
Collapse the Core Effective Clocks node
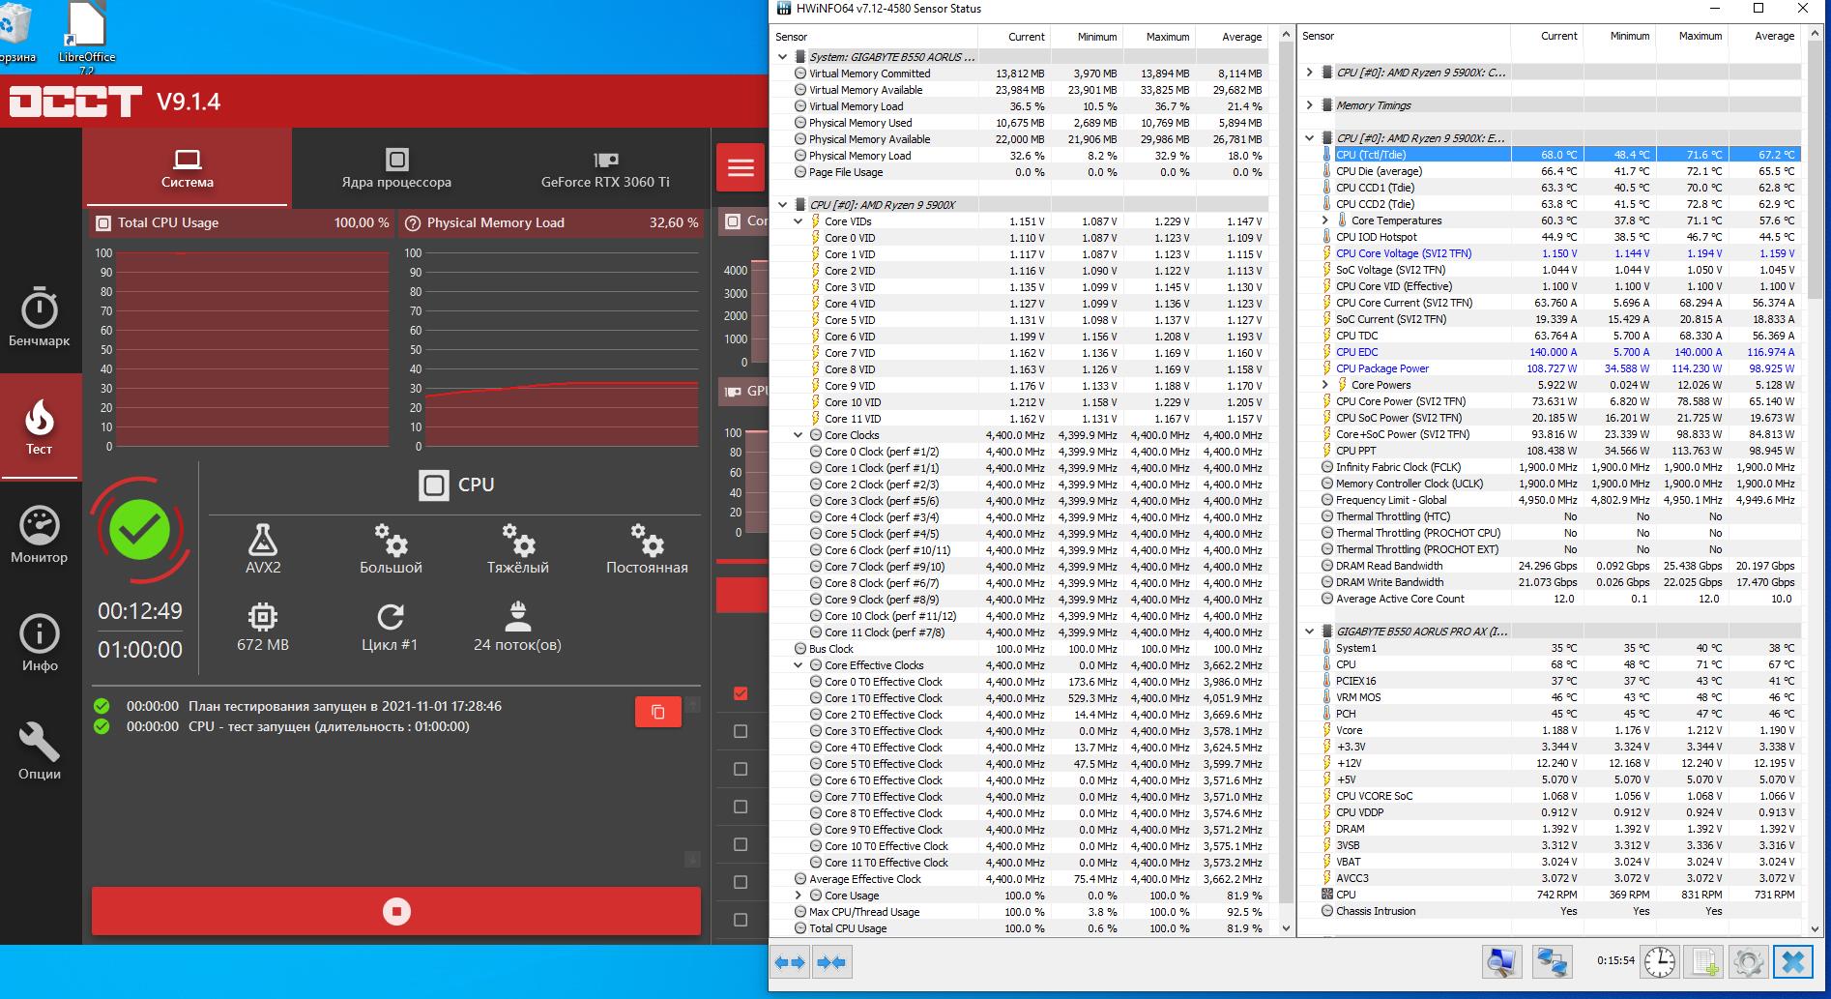point(799,665)
